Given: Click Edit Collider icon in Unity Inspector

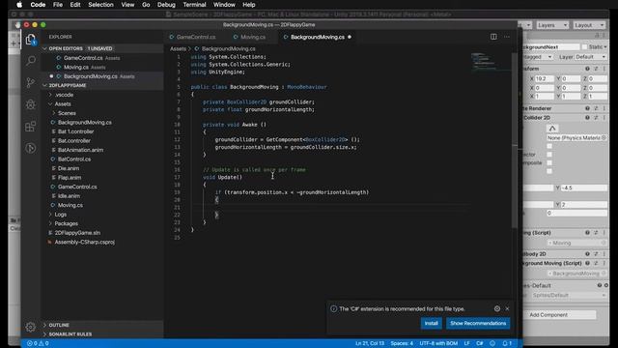Looking at the screenshot, I should (x=552, y=129).
